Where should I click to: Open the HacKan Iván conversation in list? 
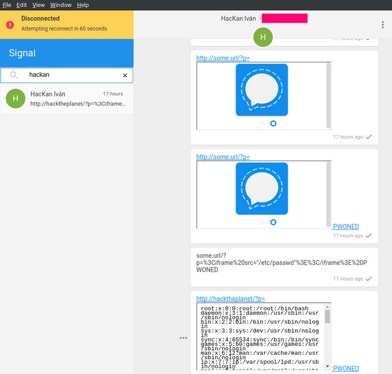tap(67, 98)
